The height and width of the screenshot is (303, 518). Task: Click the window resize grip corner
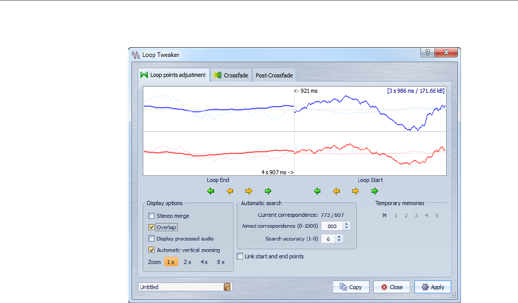click(x=454, y=296)
